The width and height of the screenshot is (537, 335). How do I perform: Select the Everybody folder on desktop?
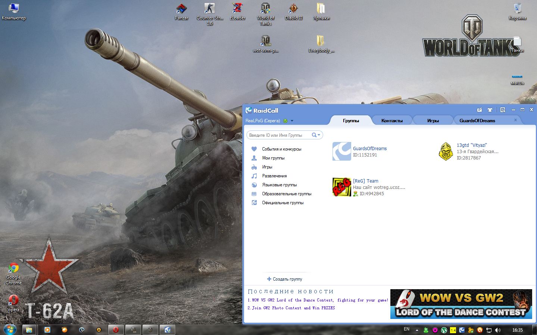(x=321, y=44)
